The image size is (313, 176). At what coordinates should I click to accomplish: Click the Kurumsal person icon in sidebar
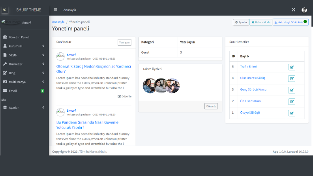pyautogui.click(x=5, y=46)
